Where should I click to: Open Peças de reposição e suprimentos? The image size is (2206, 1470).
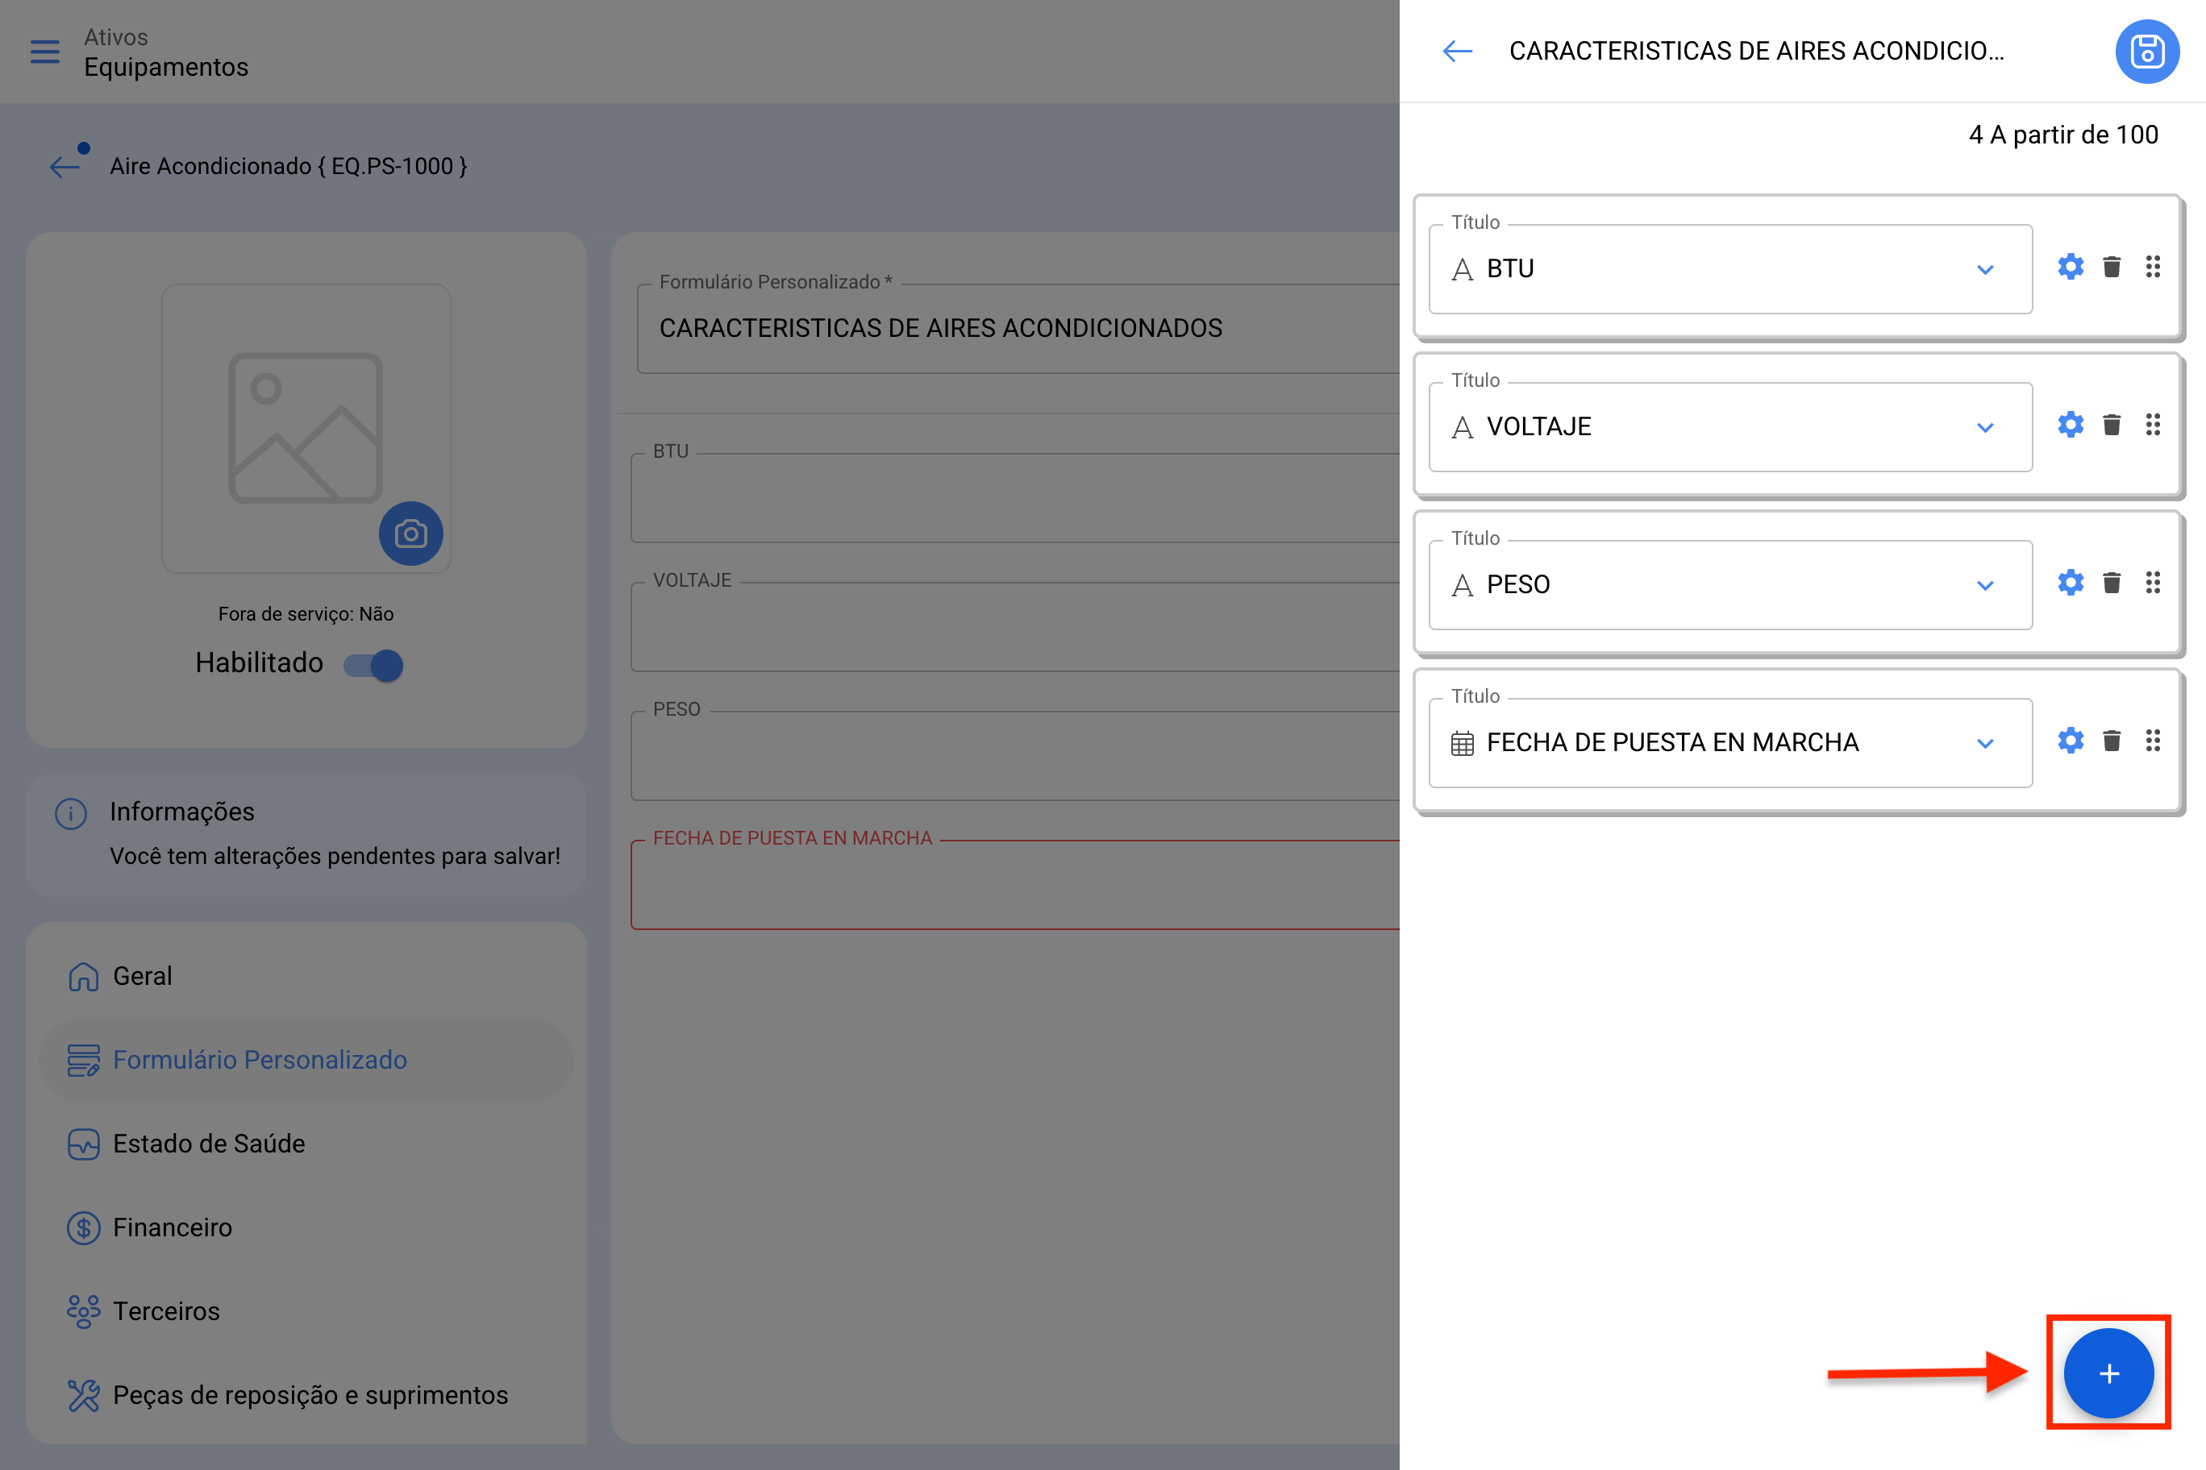coord(306,1395)
